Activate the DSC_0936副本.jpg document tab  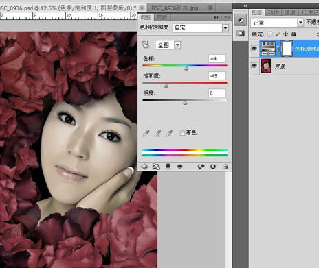click(175, 8)
